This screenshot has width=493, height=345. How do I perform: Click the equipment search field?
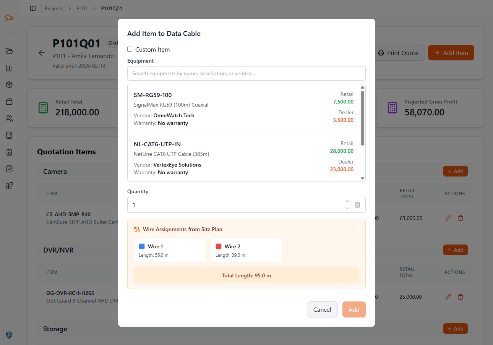(x=246, y=73)
